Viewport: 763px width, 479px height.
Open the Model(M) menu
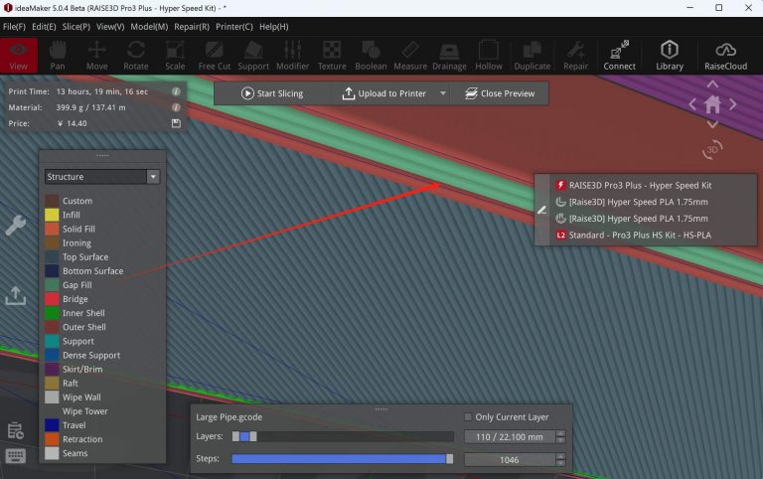(149, 27)
